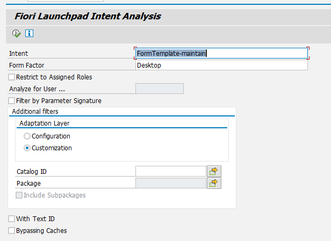This screenshot has width=331, height=241.
Task: Select the Customization radio button
Action: [27, 148]
